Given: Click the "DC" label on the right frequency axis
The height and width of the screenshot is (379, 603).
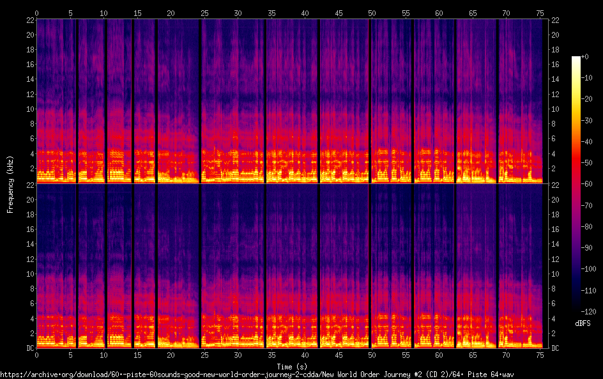Looking at the screenshot, I should [x=555, y=348].
